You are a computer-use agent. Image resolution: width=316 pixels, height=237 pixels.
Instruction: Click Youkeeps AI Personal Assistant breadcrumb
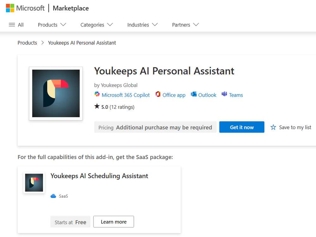coord(82,43)
